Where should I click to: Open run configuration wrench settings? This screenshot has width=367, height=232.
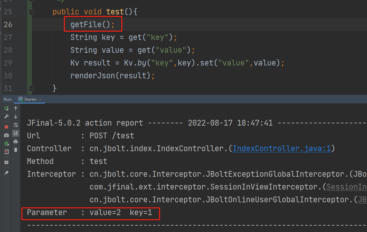click(x=7, y=116)
